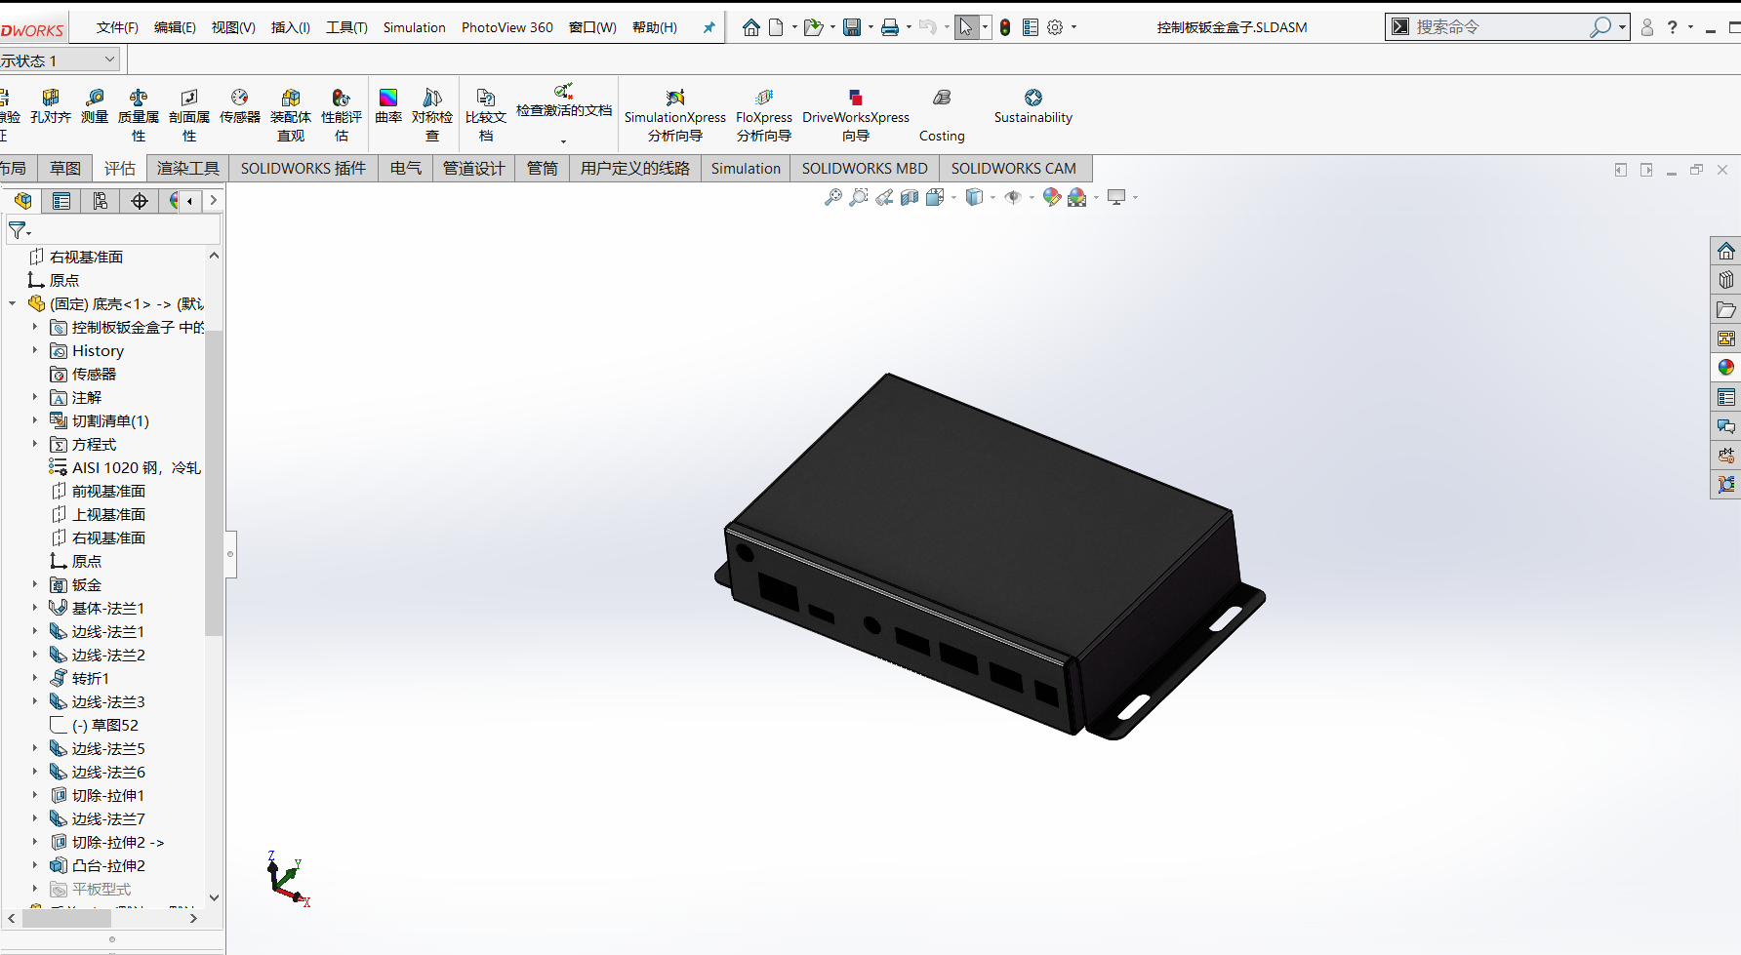Click the Print icon in top toolbar
The image size is (1741, 955).
[x=890, y=27]
